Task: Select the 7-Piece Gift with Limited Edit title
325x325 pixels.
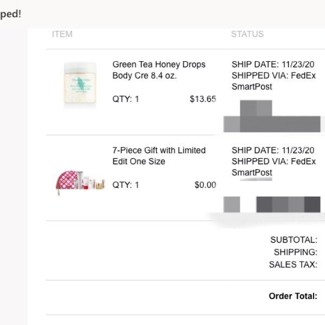Action: click(x=159, y=156)
